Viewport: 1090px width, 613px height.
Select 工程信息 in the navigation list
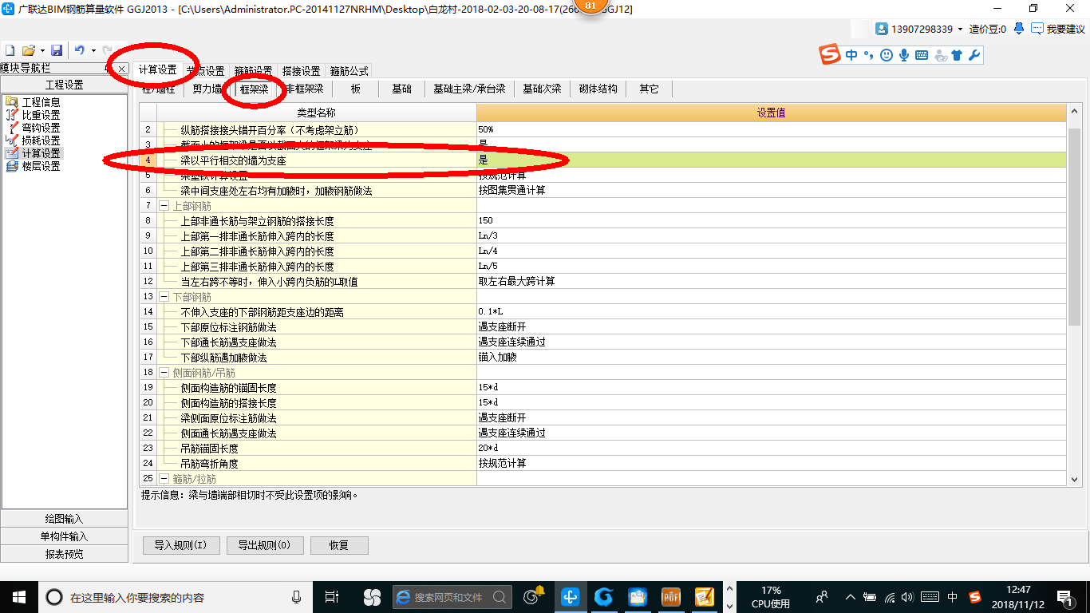click(41, 102)
